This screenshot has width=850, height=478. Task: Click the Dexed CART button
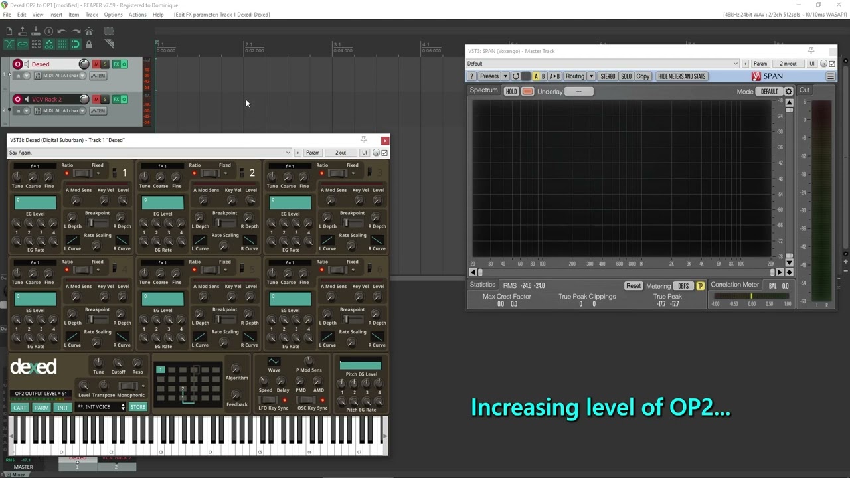click(20, 408)
